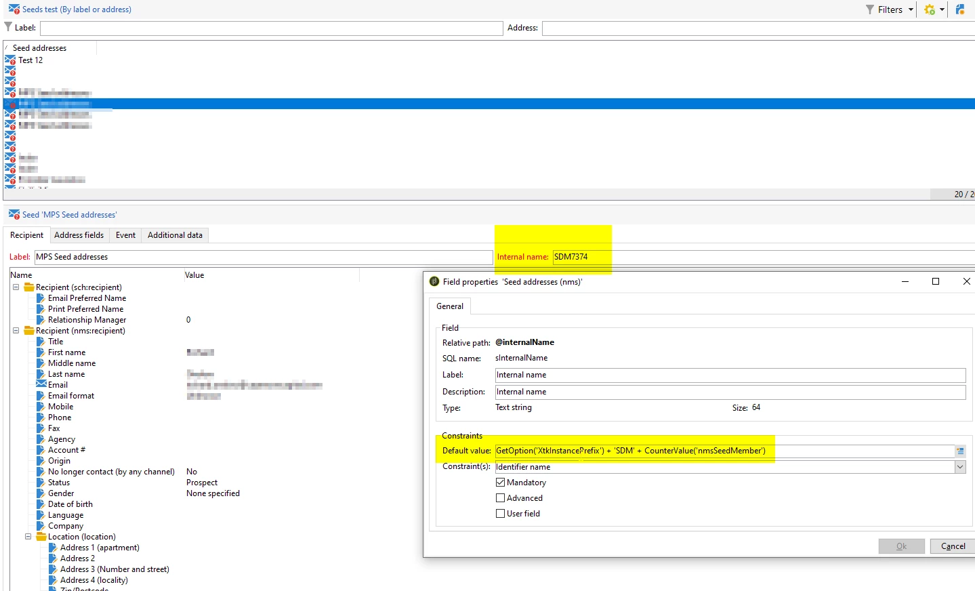975x591 pixels.
Task: Open the Additional data tab
Action: point(175,235)
